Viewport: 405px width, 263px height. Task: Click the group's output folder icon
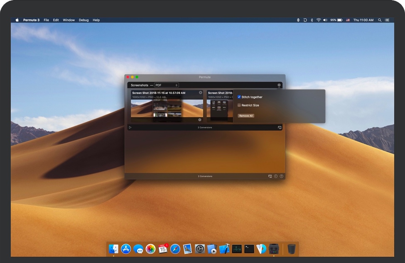point(280,127)
